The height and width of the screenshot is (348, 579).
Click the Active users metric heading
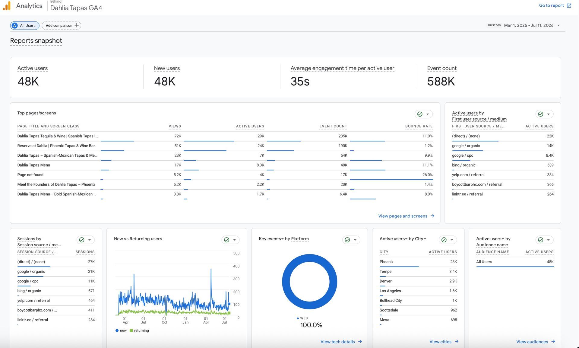click(x=33, y=68)
